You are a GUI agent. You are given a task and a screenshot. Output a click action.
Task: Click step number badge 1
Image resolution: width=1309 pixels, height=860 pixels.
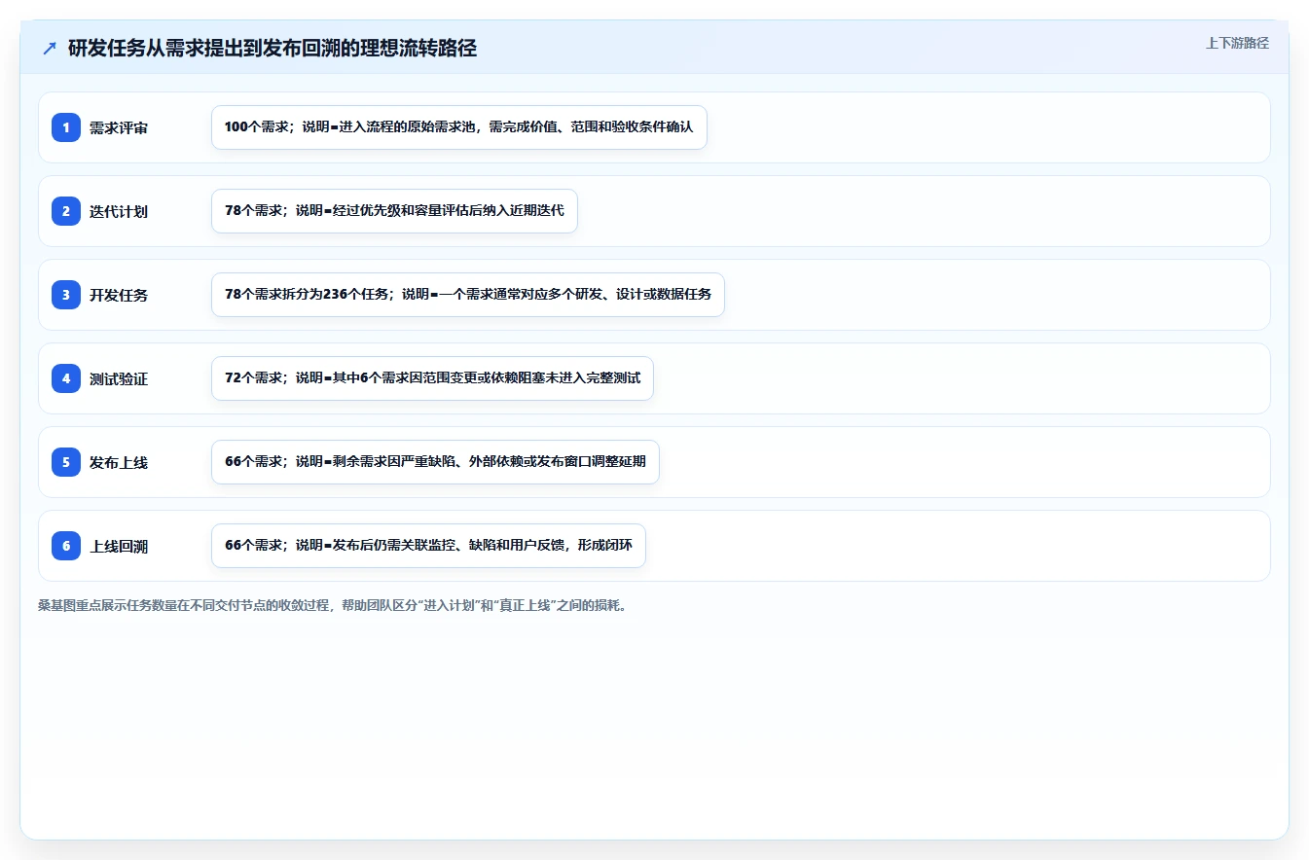[x=66, y=127]
